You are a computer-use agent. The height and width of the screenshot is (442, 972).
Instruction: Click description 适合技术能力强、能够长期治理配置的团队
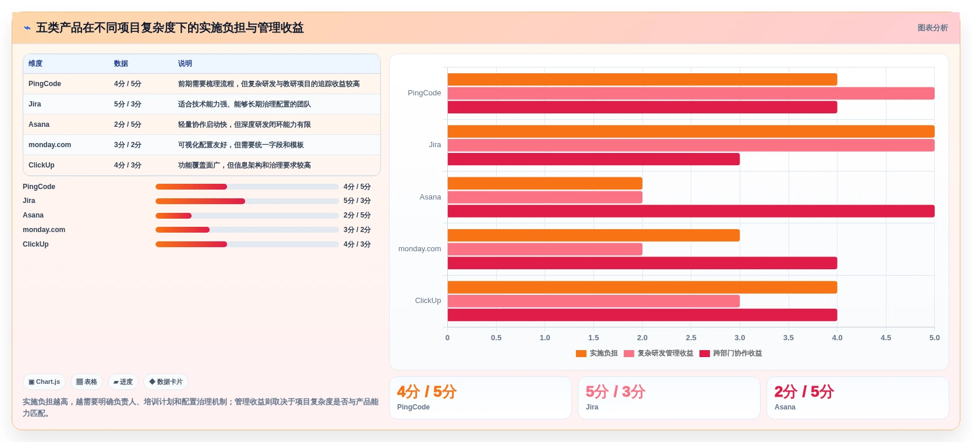pos(245,104)
